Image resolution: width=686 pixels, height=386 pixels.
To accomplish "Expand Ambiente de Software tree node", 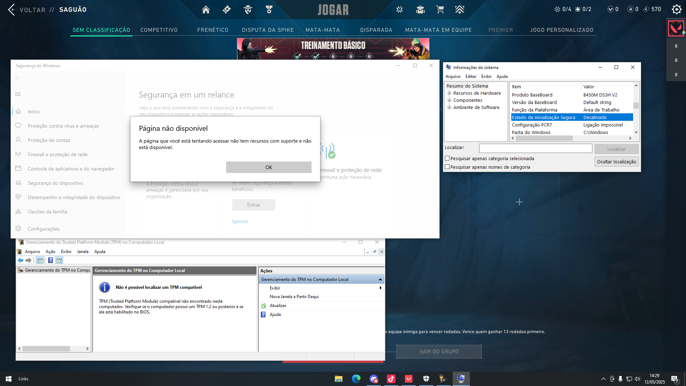I will 449,108.
